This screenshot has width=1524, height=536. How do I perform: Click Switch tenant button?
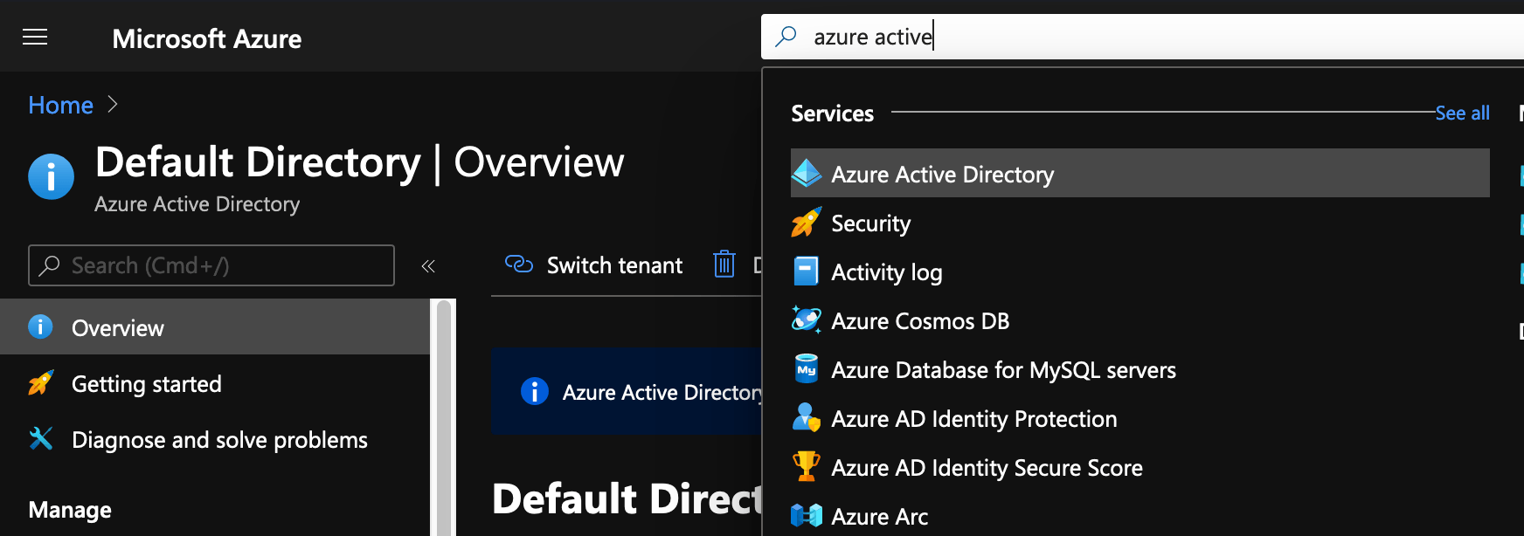[x=593, y=265]
